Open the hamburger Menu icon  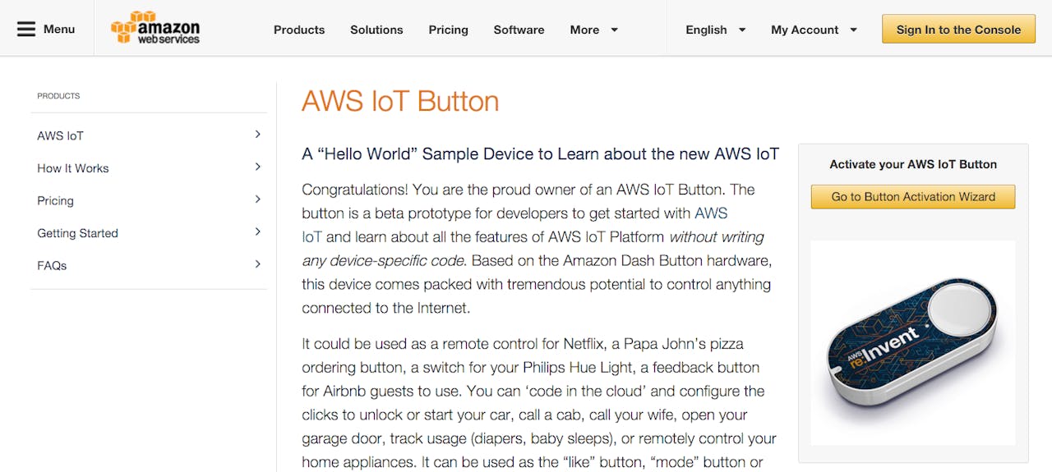click(x=26, y=30)
